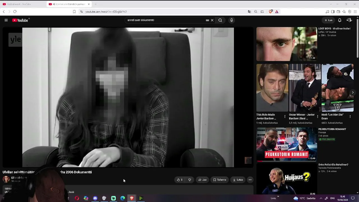Download the video with Lataa
Image resolution: width=359 pixels, height=202 pixels.
click(x=238, y=180)
